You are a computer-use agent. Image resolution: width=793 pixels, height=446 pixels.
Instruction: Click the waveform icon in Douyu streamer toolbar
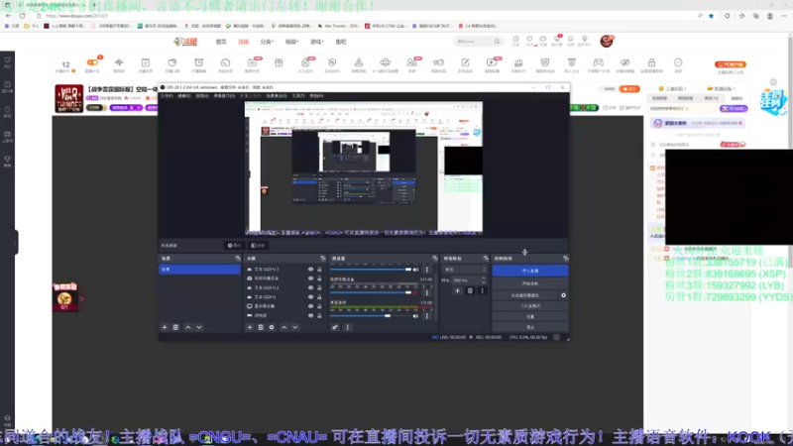click(x=119, y=62)
